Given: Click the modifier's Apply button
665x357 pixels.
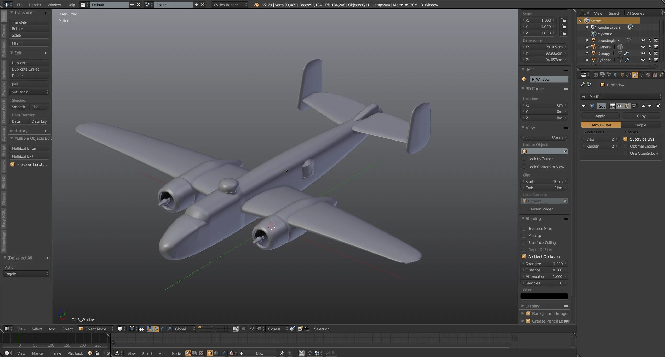Looking at the screenshot, I should 600,116.
